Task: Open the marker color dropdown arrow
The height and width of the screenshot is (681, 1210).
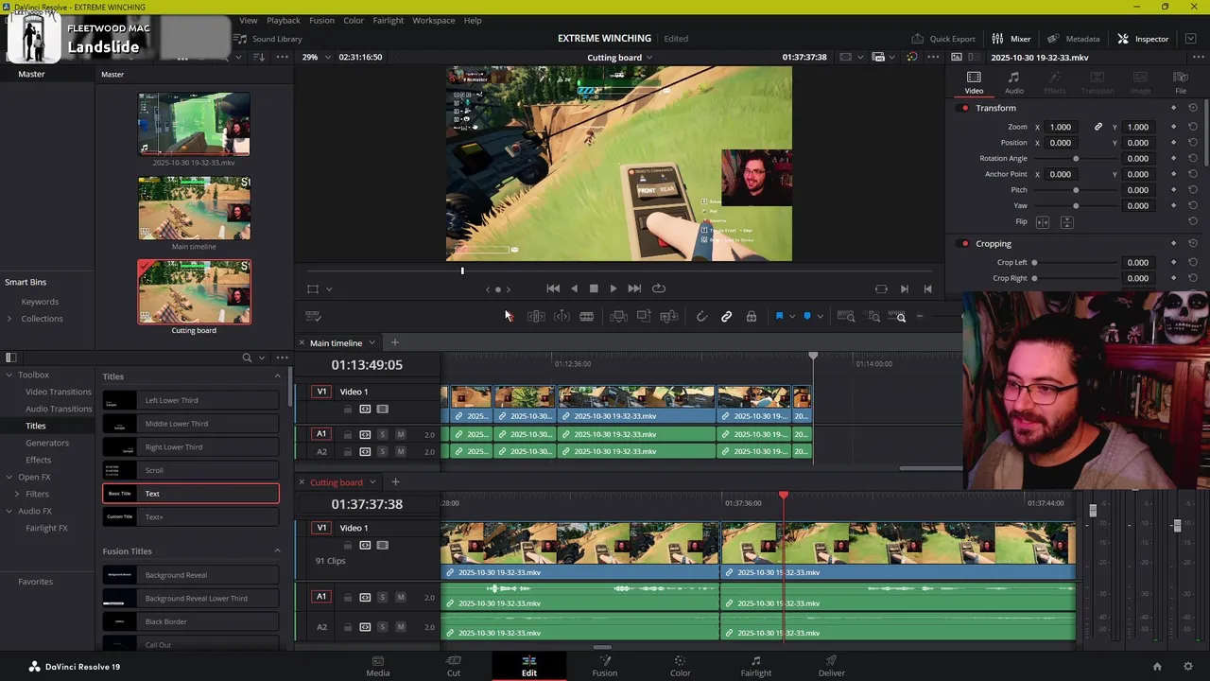Action: tap(820, 317)
